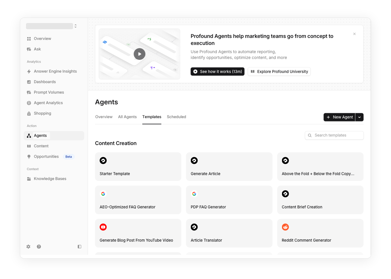Collapse sidebar with the panel icon
The width and height of the screenshot is (391, 279).
point(79,247)
